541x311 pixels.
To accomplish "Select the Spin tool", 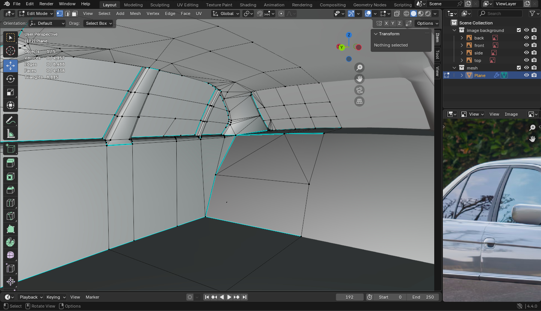I will (11, 242).
